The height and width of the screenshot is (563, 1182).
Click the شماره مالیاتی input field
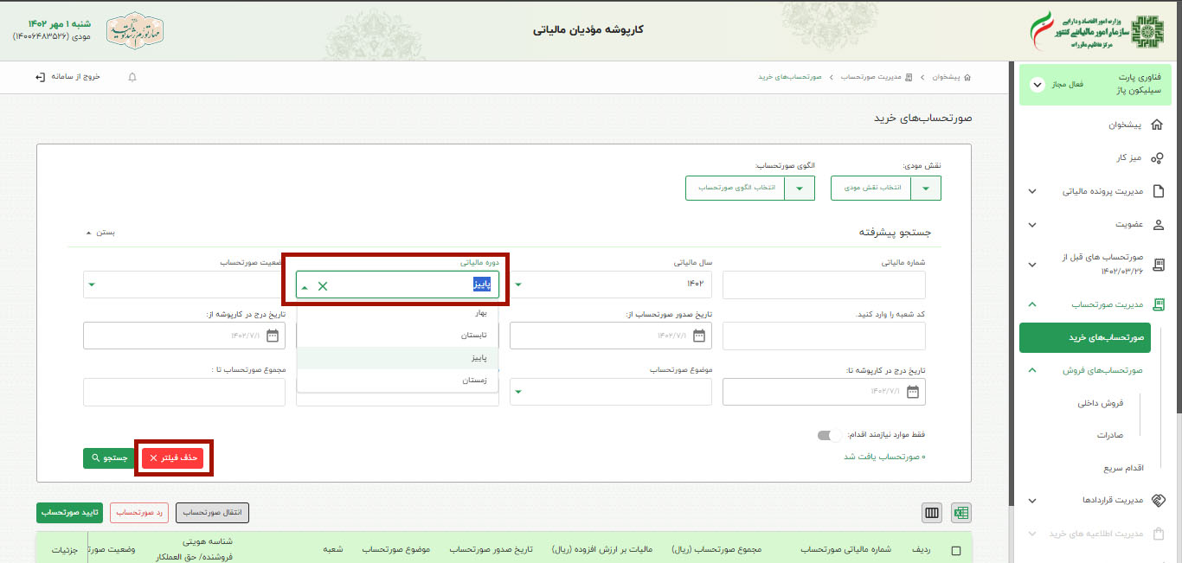click(823, 285)
